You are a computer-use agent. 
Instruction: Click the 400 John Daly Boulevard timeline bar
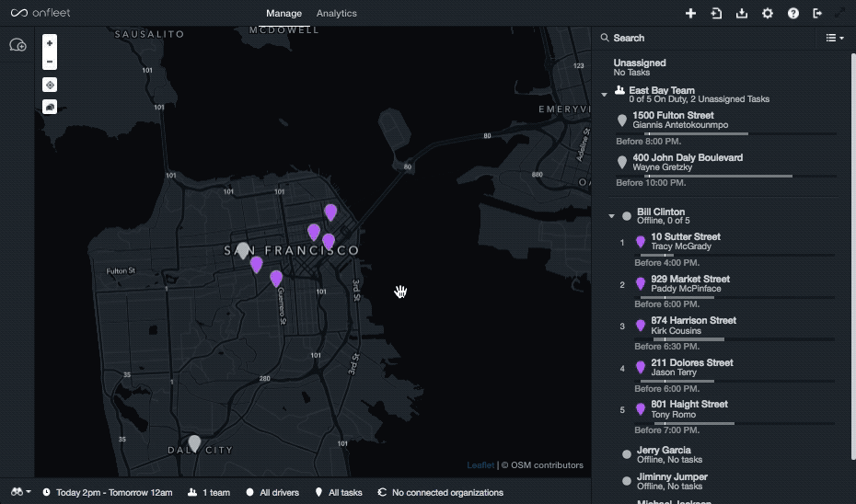(x=726, y=177)
